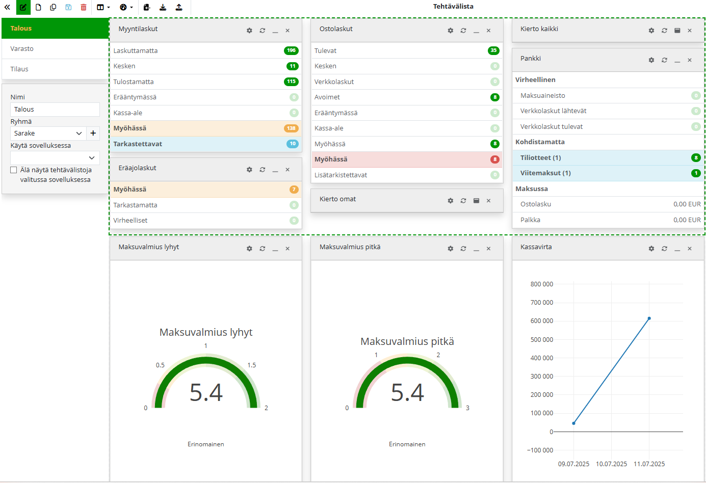Click the red trash delete icon
This screenshot has width=706, height=483.
(84, 7)
